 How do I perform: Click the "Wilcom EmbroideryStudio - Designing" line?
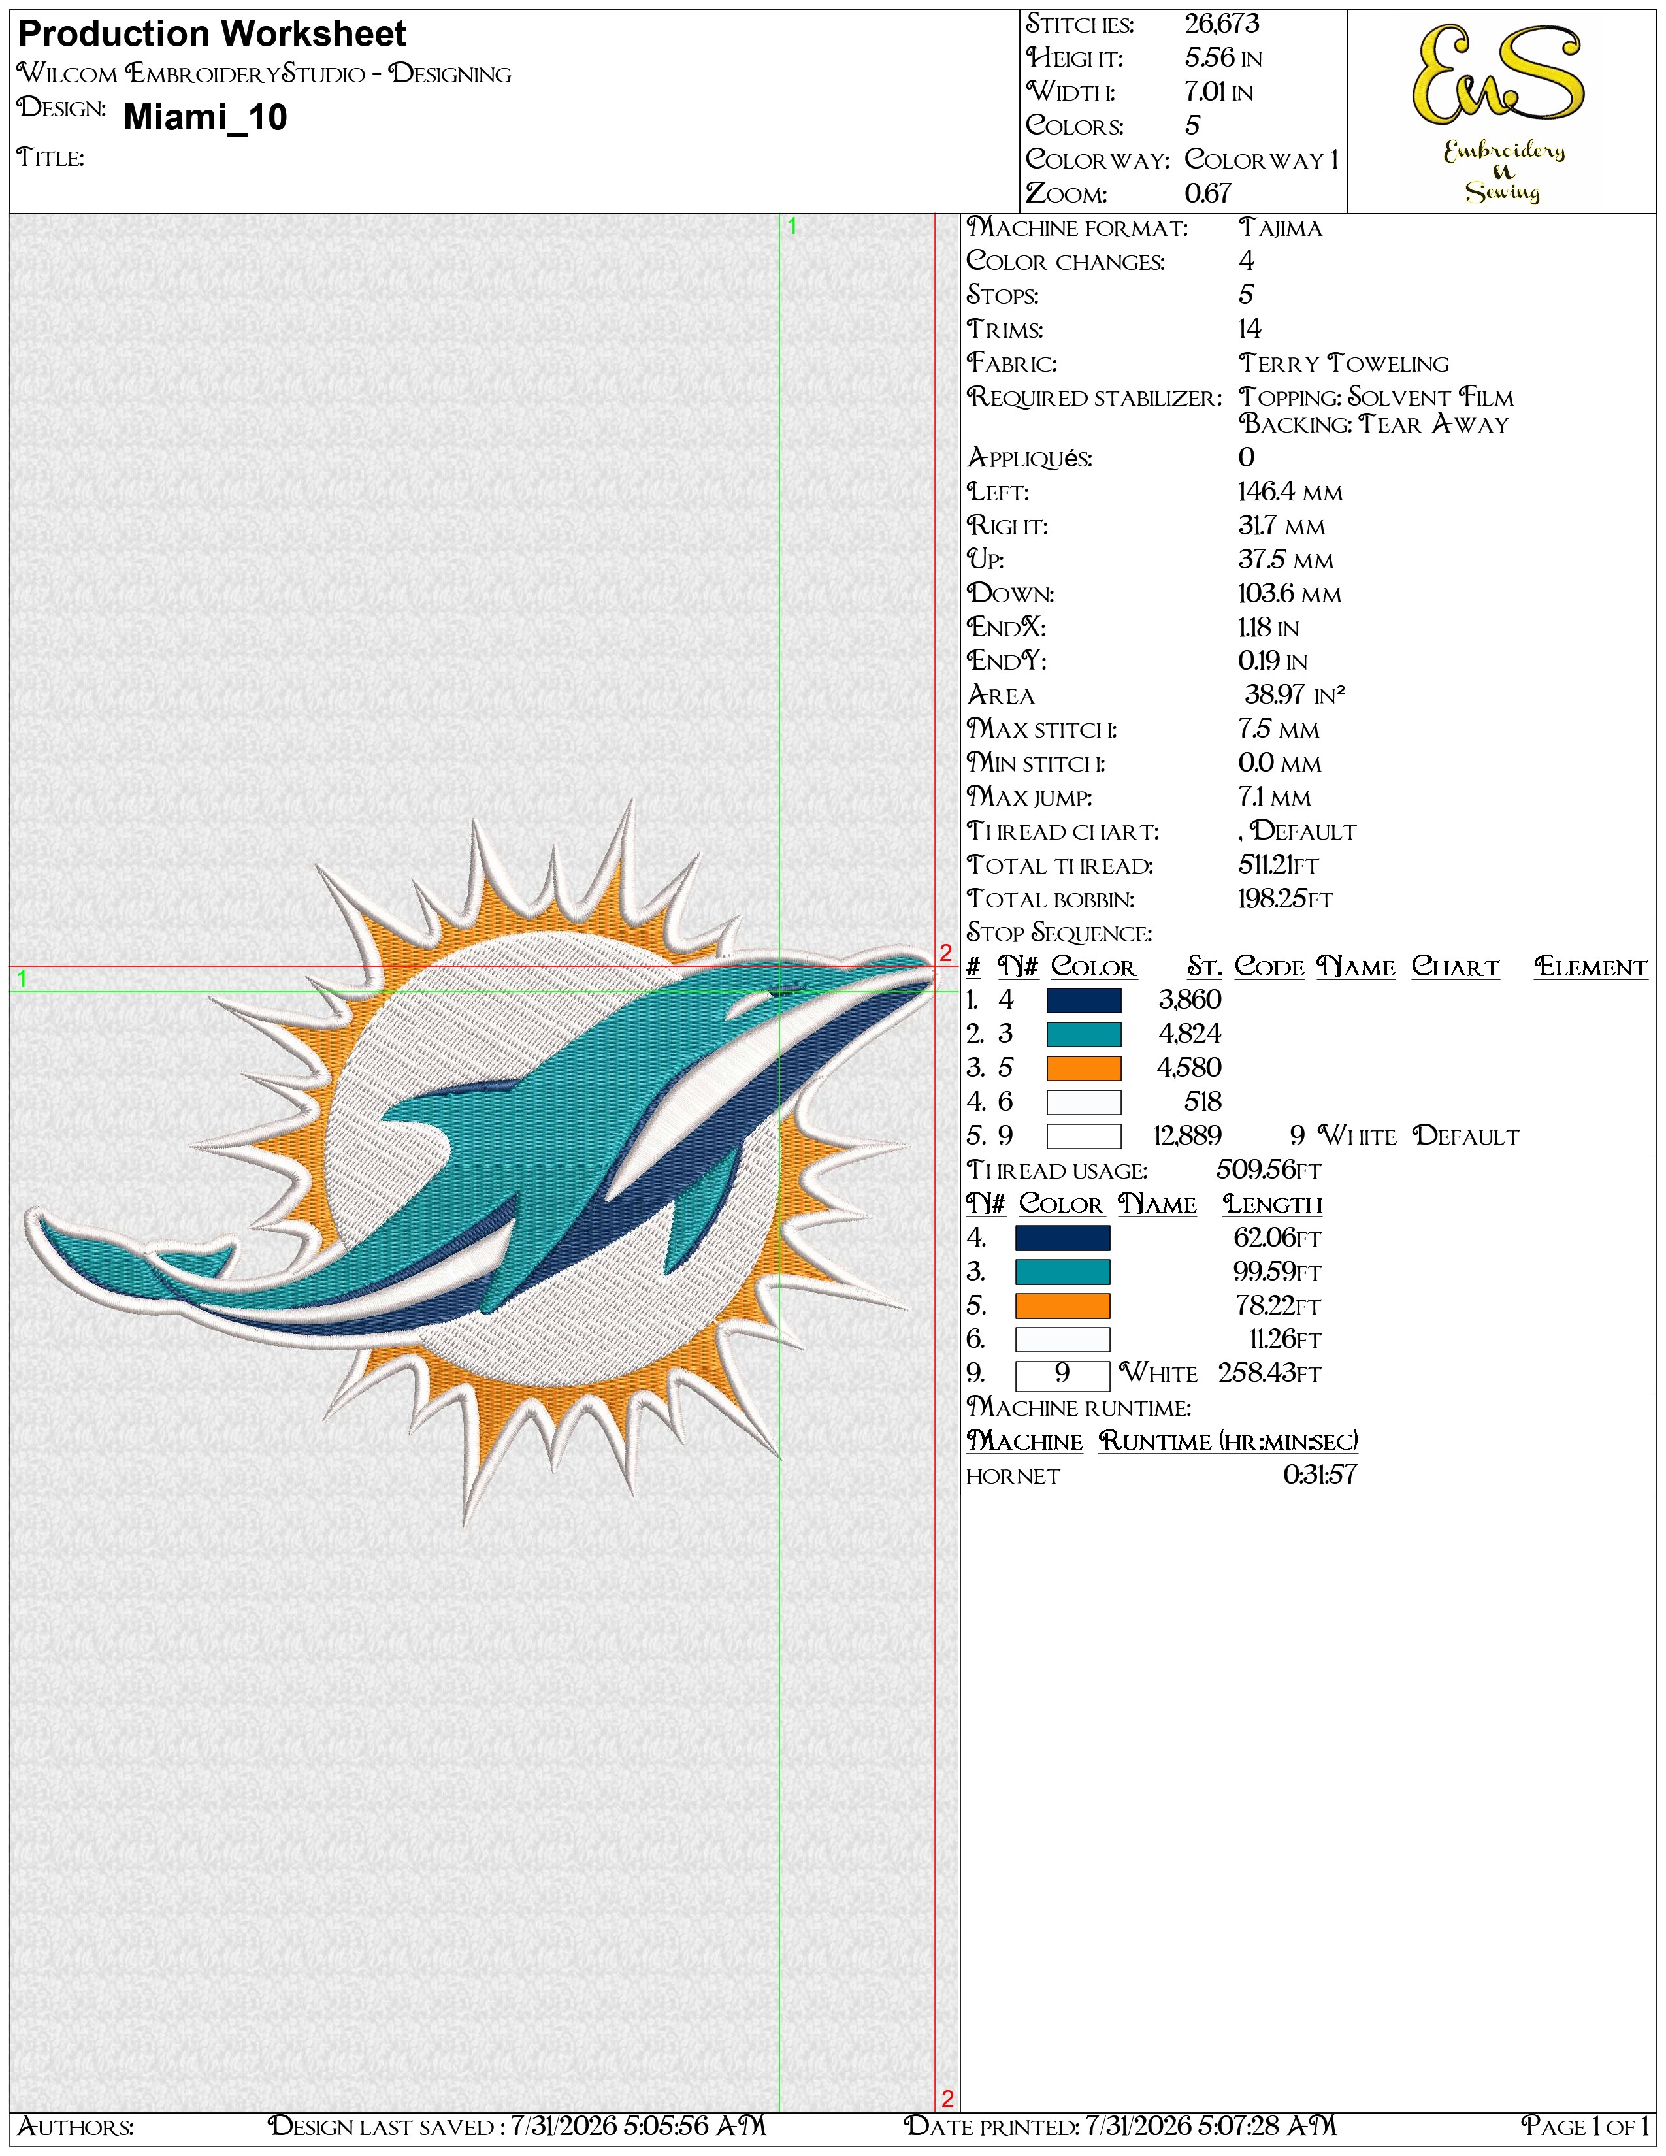pyautogui.click(x=265, y=74)
